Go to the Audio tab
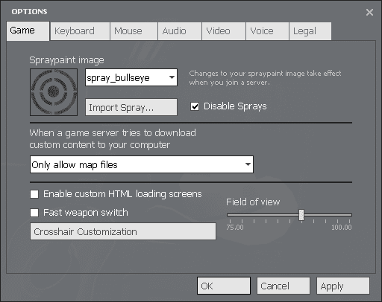Screen dimensions: 382x302 180,31
